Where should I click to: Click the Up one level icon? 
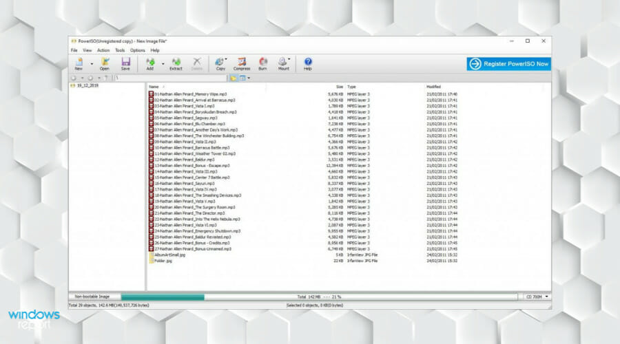point(106,78)
